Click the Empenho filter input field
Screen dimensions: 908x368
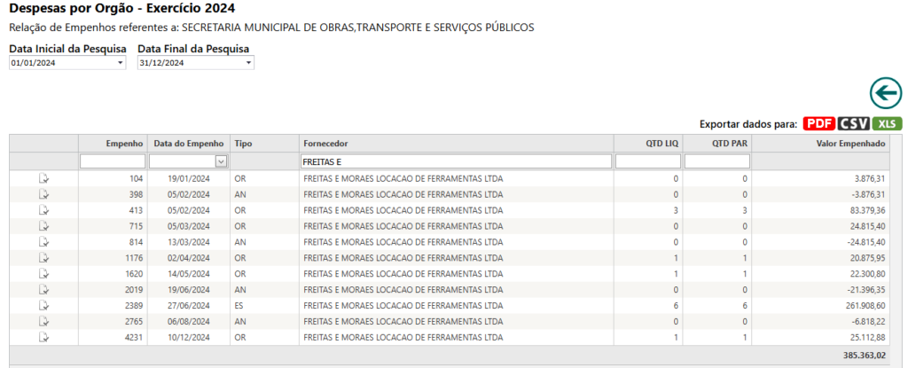pyautogui.click(x=113, y=161)
